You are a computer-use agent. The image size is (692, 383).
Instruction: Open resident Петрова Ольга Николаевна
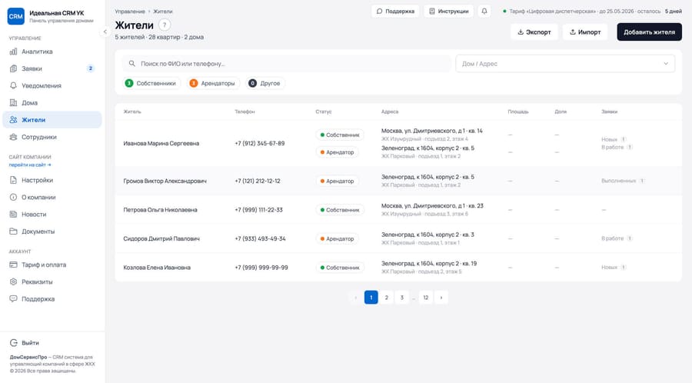point(160,210)
